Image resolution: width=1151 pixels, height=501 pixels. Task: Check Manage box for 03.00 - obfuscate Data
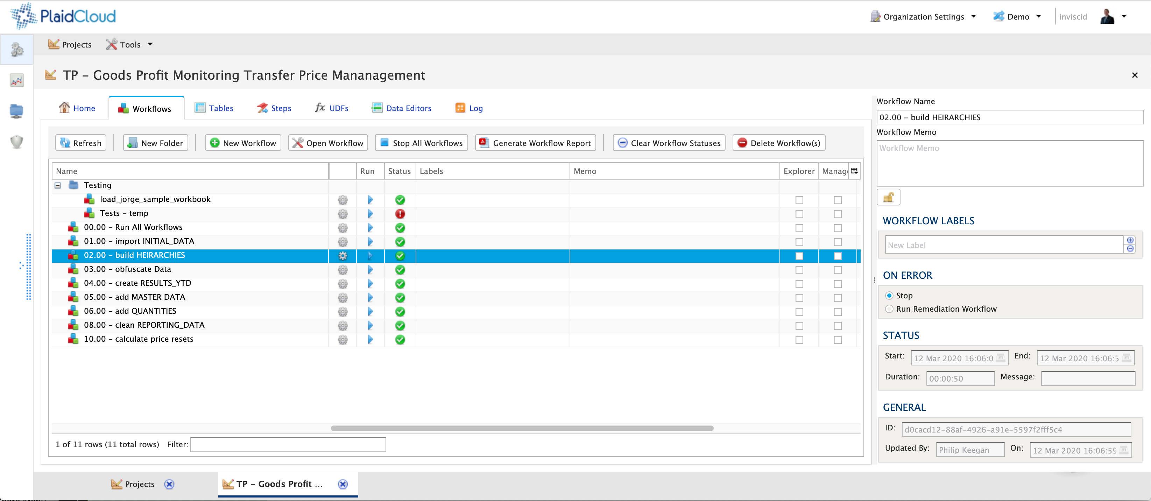pyautogui.click(x=837, y=269)
